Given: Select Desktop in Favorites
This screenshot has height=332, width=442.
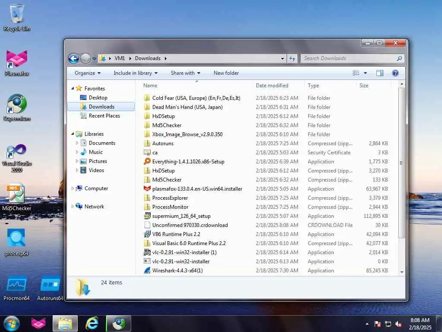Looking at the screenshot, I should tap(98, 98).
